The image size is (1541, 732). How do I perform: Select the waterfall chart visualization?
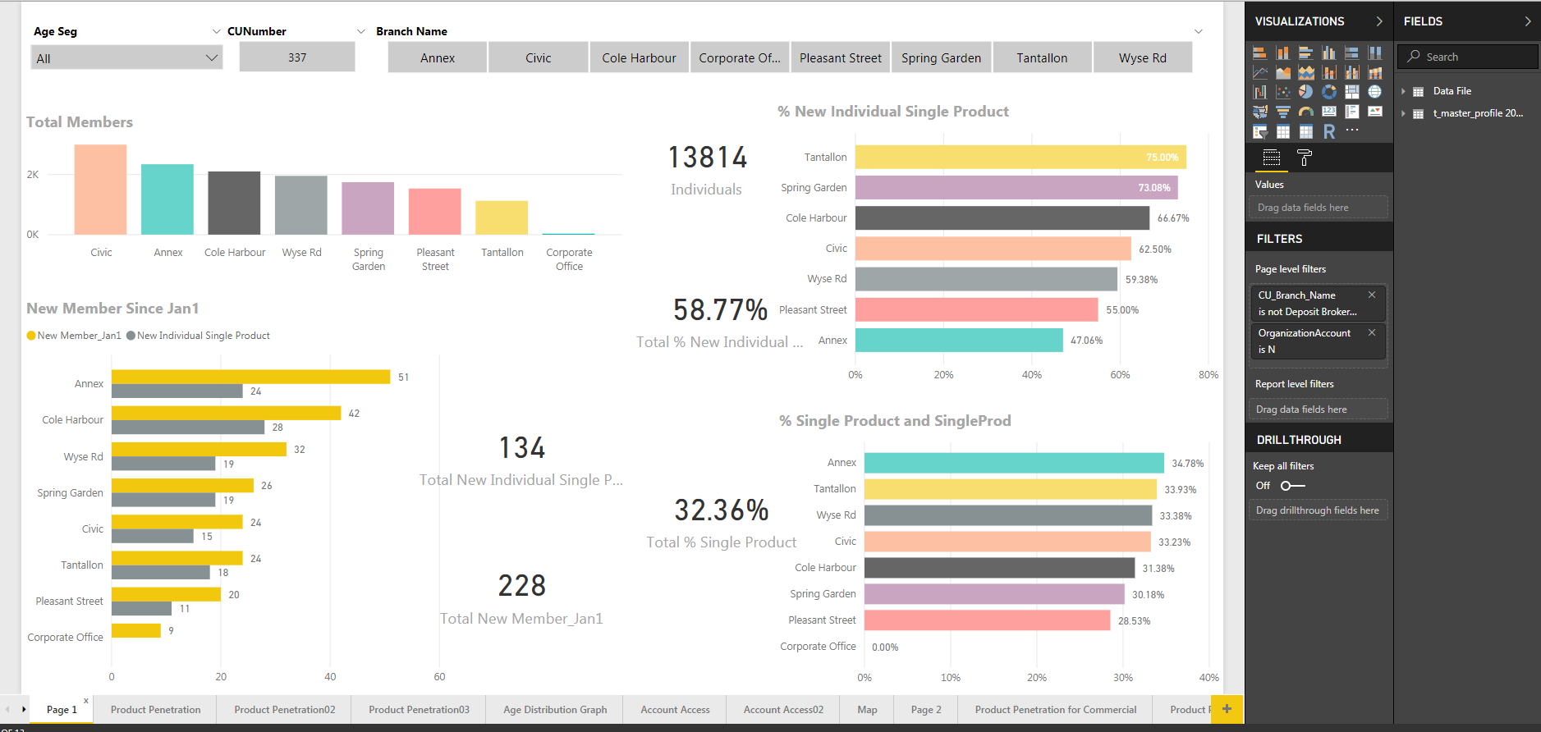click(1259, 93)
